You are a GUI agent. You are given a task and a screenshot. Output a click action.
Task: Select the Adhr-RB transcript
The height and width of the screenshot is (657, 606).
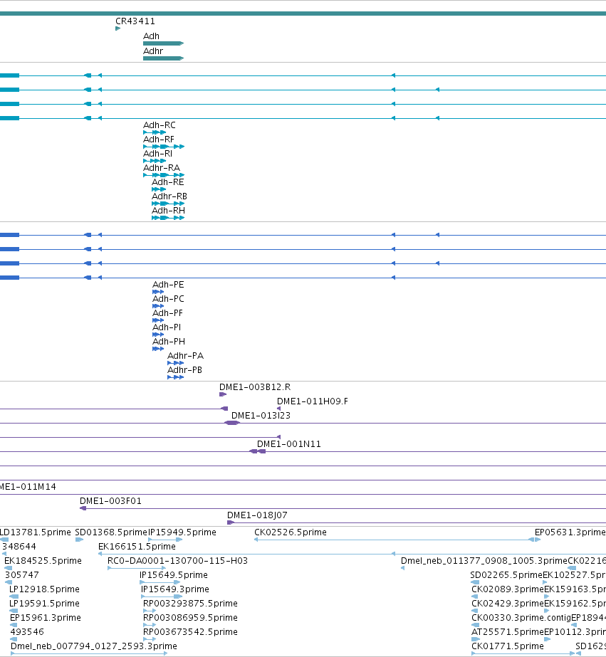click(168, 204)
